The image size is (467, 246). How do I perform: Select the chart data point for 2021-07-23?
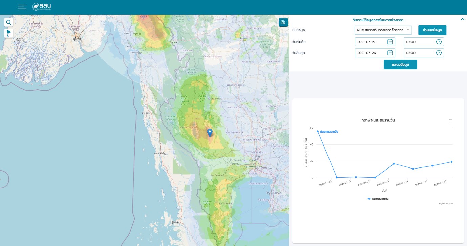394,164
